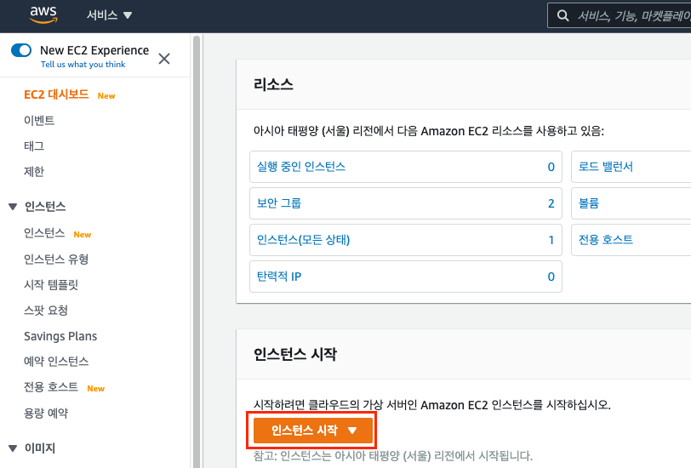Open the 보안 그룹 resource card
The image size is (691, 468).
pos(406,203)
